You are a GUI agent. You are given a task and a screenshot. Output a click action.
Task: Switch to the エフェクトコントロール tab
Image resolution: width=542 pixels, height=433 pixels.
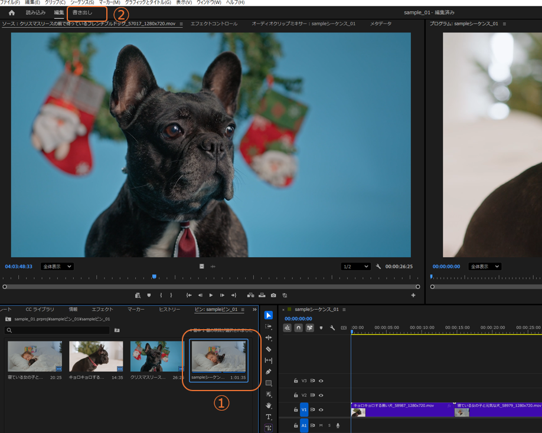pyautogui.click(x=214, y=24)
